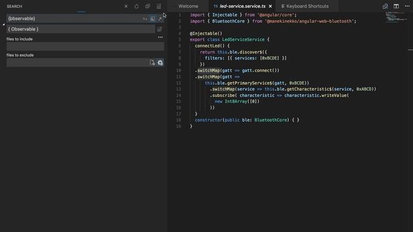The image size is (413, 232).
Task: Click 'constructor' keyword in the class
Action: 208,120
